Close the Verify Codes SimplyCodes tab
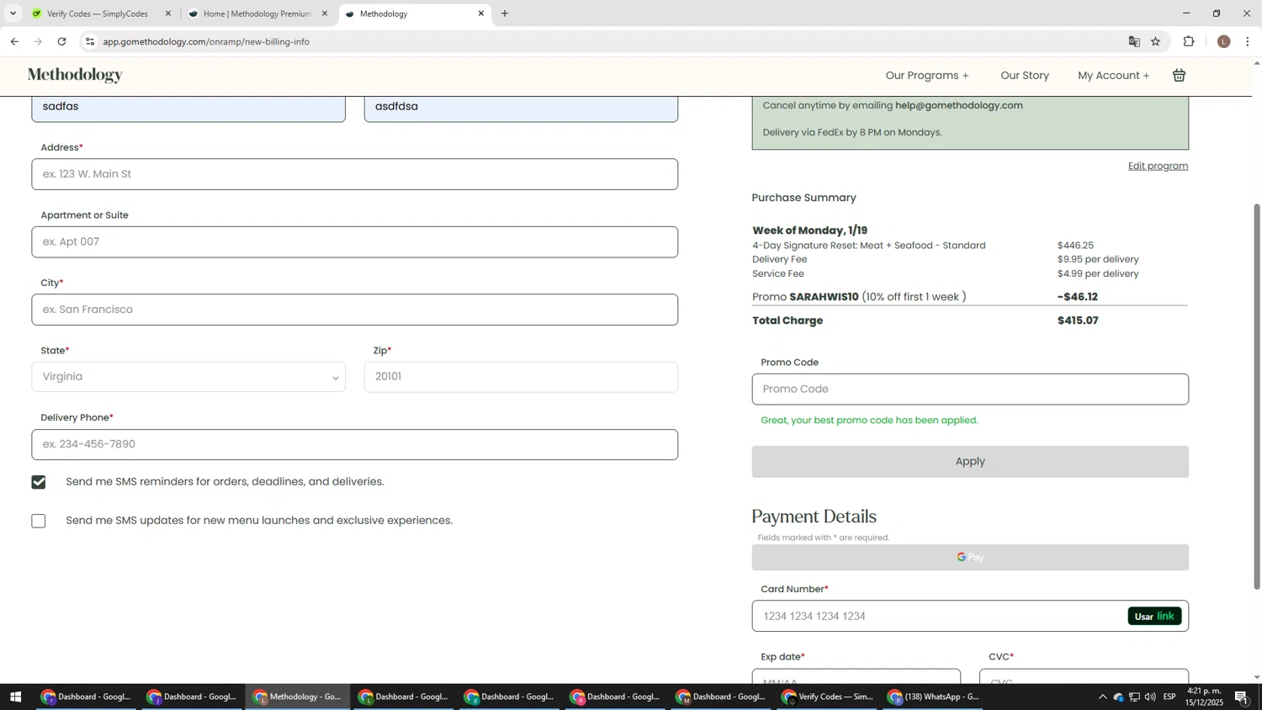Viewport: 1262px width, 710px height. click(168, 13)
